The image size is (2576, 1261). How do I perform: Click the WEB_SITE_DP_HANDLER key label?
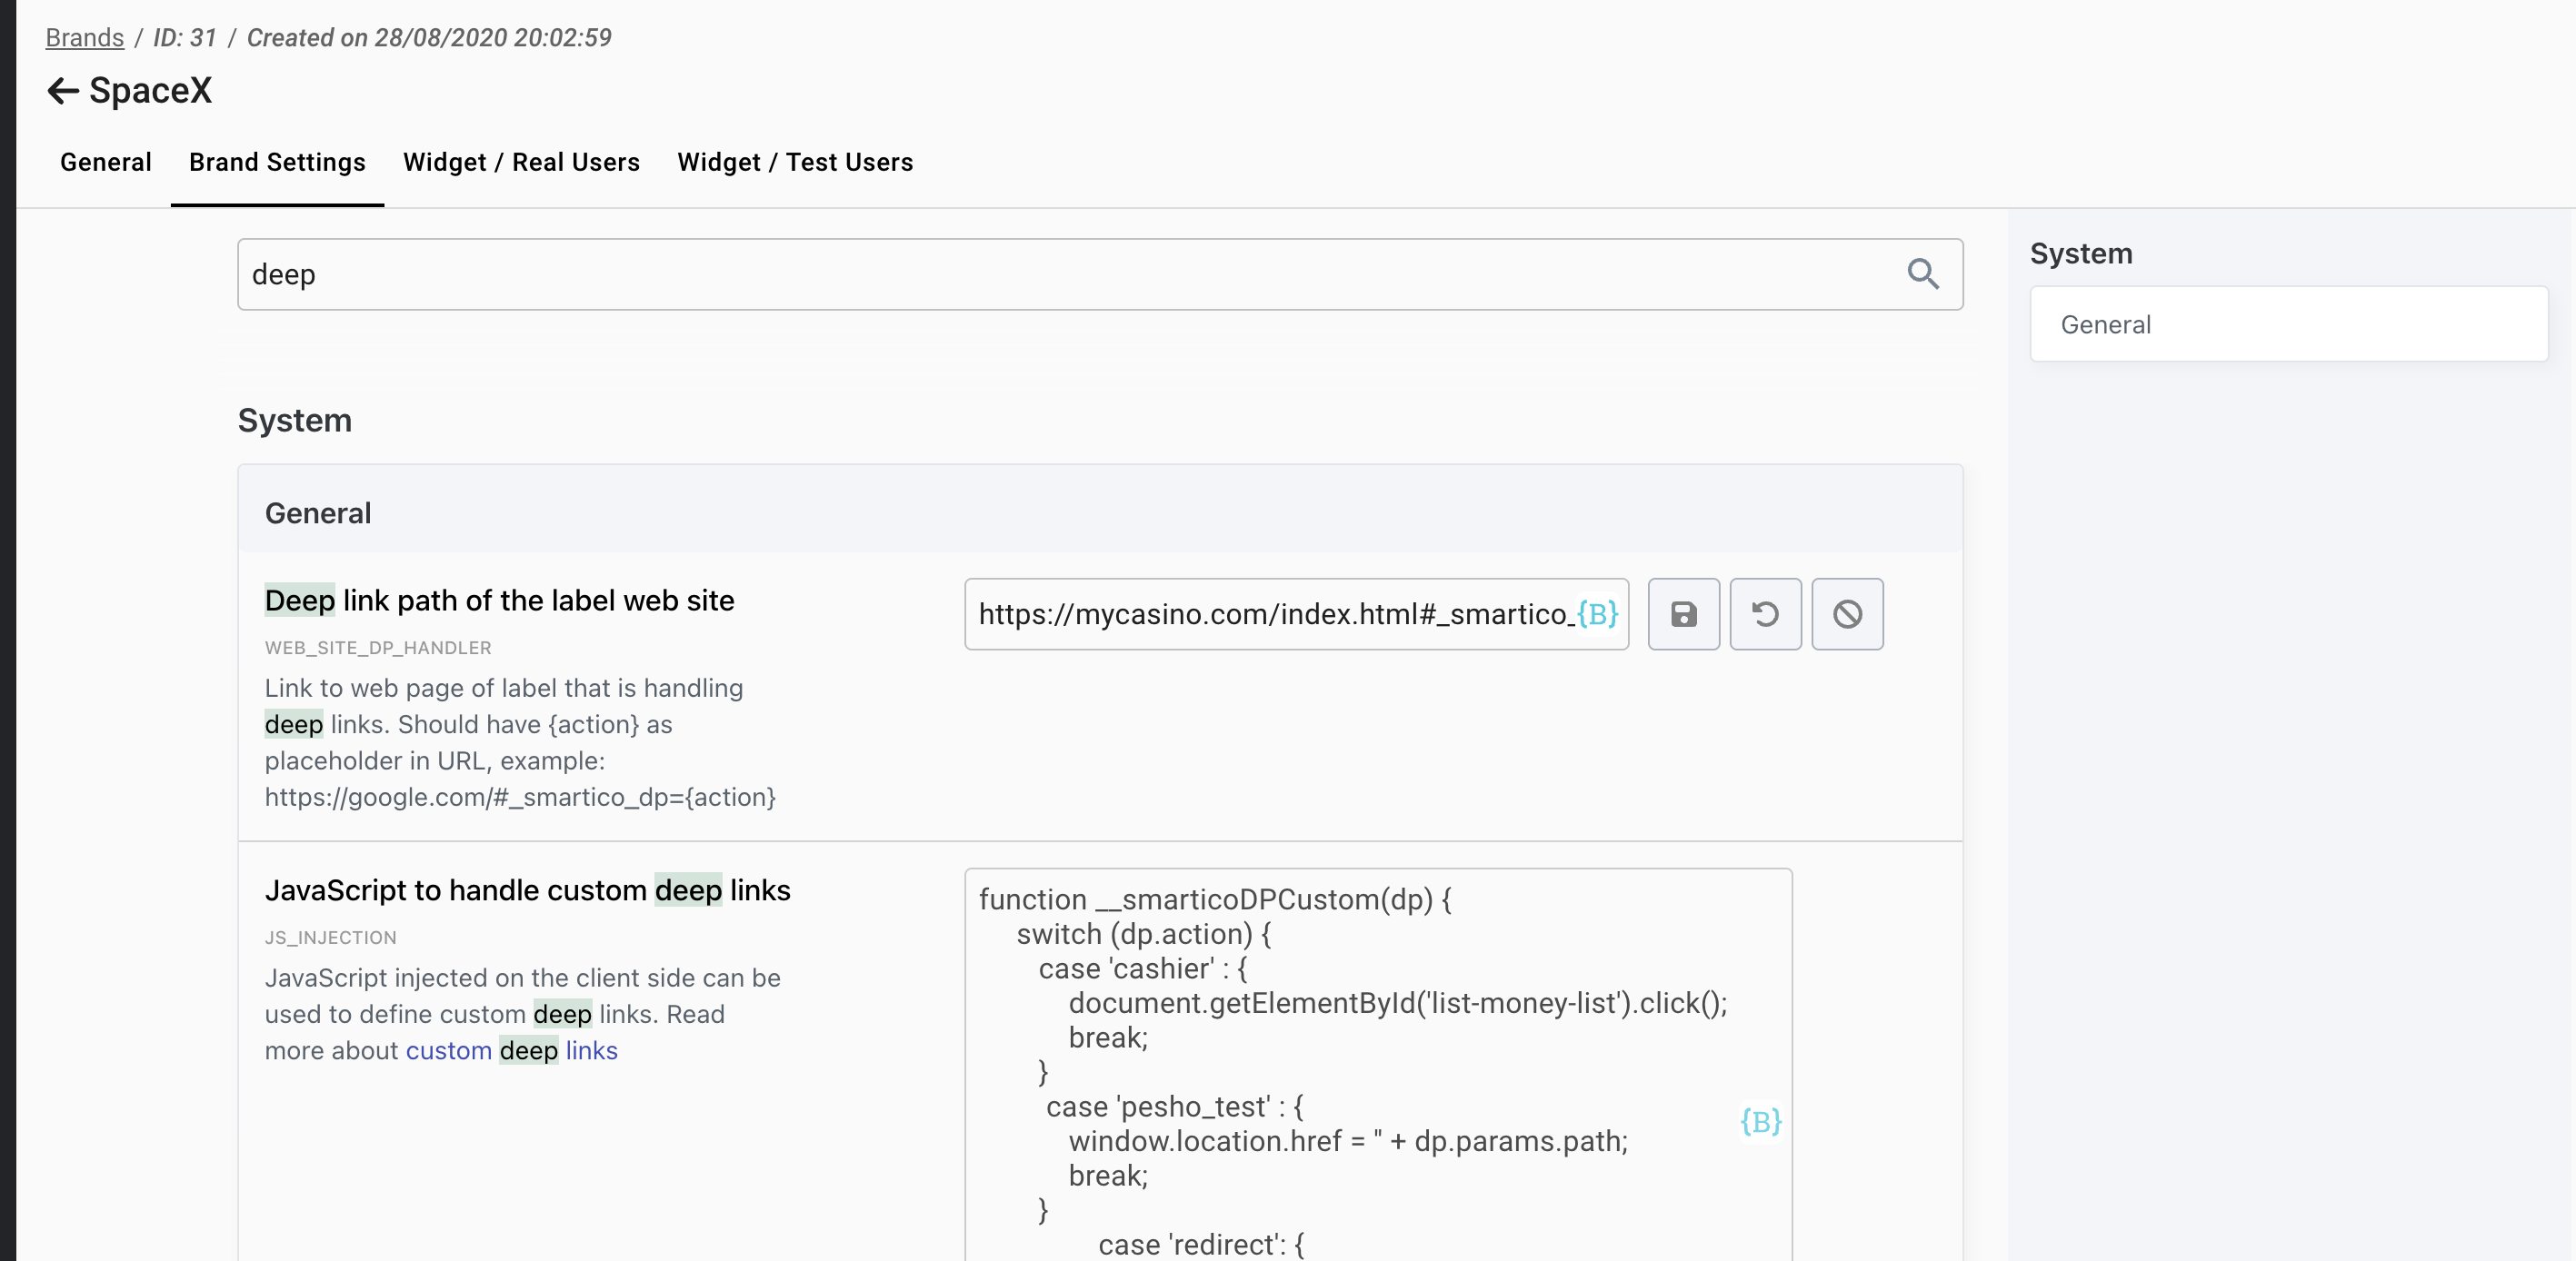pyautogui.click(x=378, y=648)
